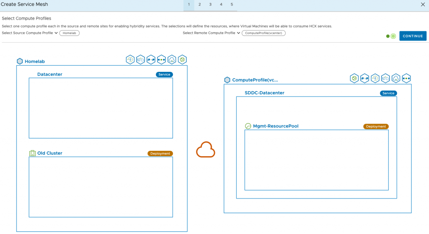
Task: Click the ComputeProfile(vc... profile title
Action: [255, 80]
